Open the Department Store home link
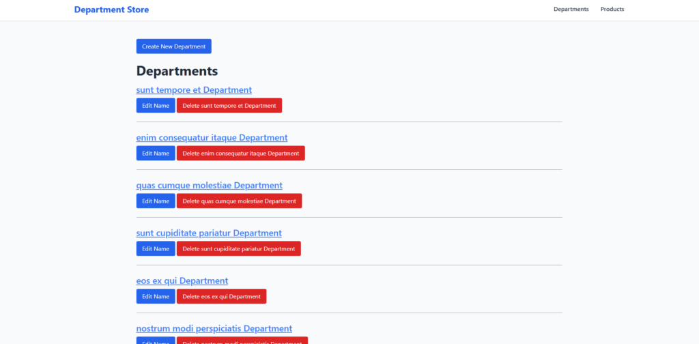This screenshot has width=699, height=344. tap(111, 10)
